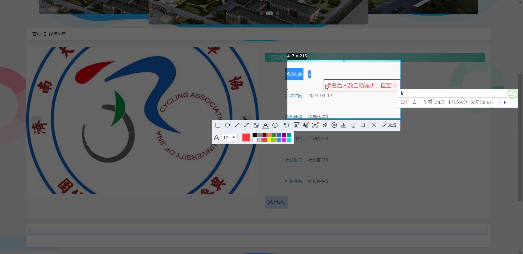Select the text annotation tool
The image size is (523, 254).
pos(266,125)
